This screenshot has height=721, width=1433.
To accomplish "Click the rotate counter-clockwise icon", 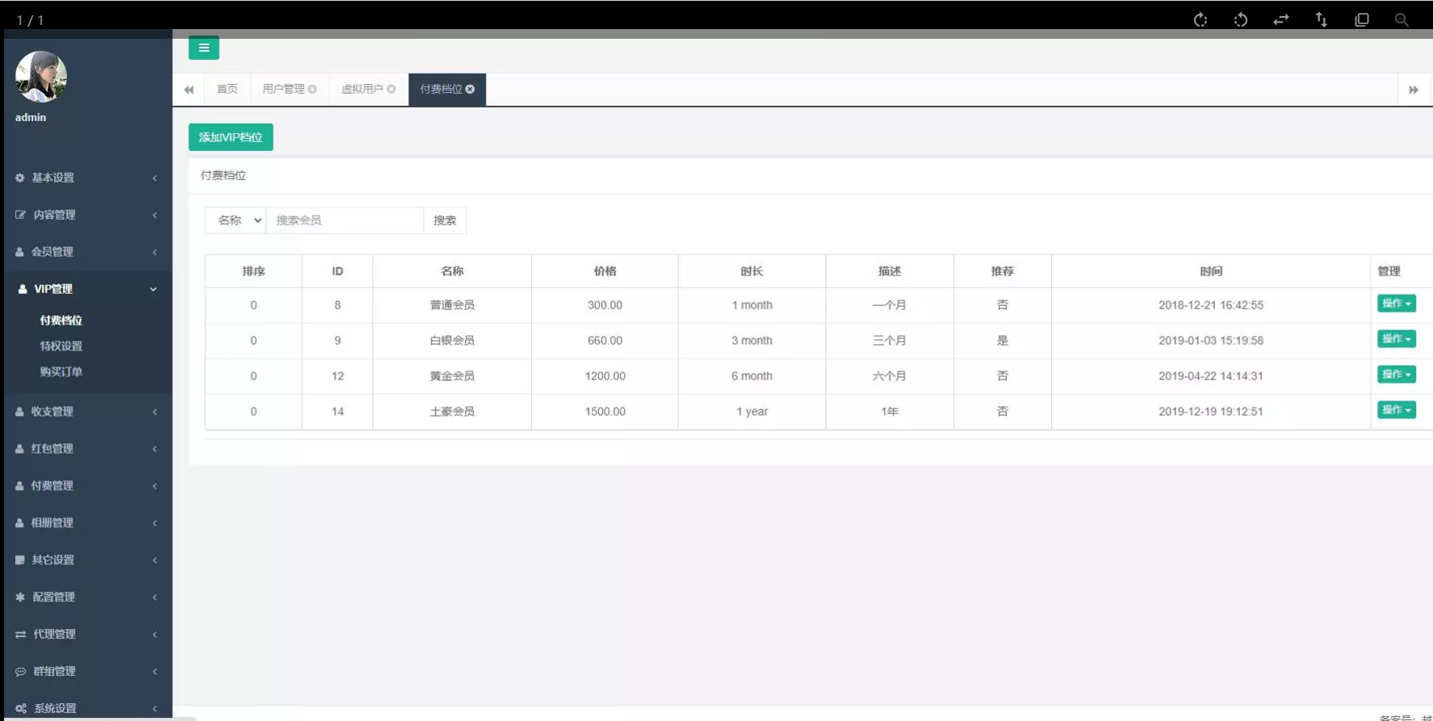I will (x=1241, y=19).
